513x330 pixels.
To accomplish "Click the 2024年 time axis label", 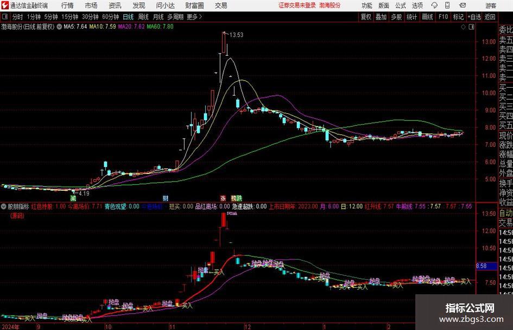I will (10, 327).
